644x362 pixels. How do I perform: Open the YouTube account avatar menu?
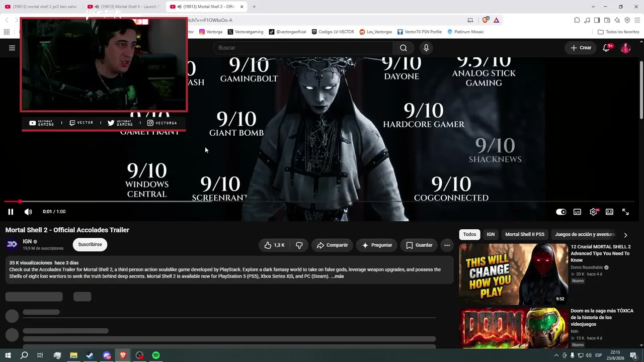coord(625,48)
